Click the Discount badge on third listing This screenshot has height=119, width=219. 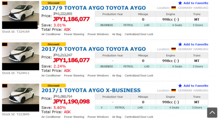click(x=53, y=85)
